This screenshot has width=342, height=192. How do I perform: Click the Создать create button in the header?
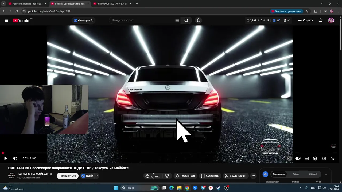305,21
